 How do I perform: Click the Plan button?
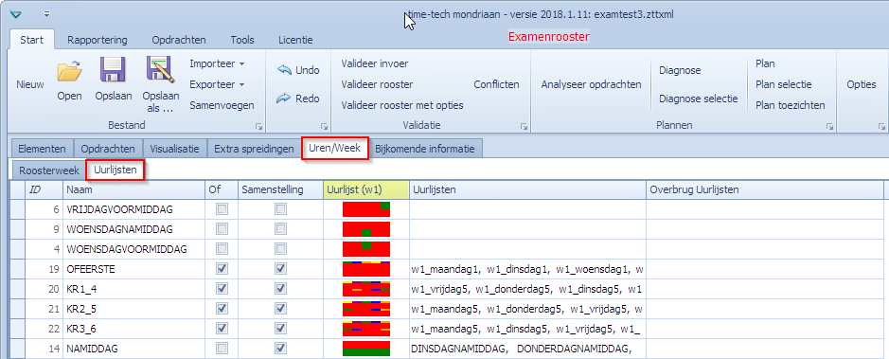[x=765, y=63]
